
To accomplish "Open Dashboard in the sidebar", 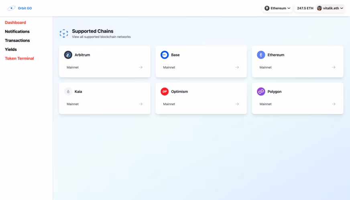I will [15, 22].
